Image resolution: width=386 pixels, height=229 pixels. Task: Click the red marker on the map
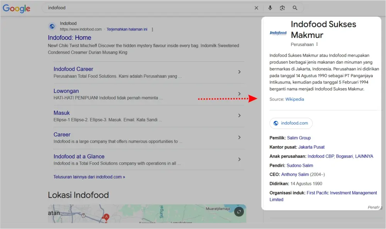pyautogui.click(x=106, y=217)
